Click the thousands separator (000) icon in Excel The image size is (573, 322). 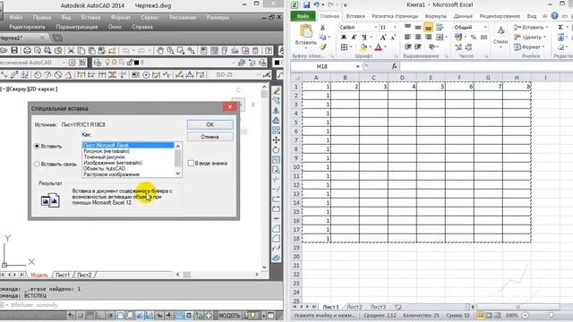click(483, 37)
